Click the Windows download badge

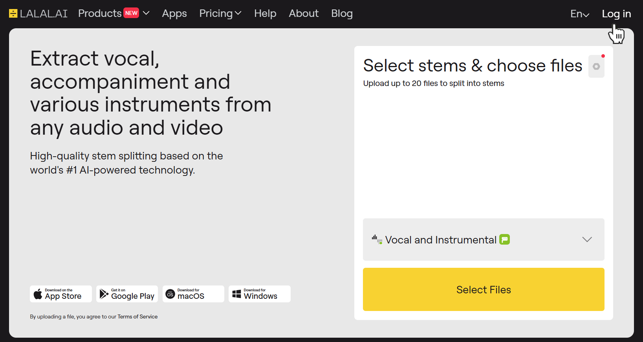click(x=259, y=294)
